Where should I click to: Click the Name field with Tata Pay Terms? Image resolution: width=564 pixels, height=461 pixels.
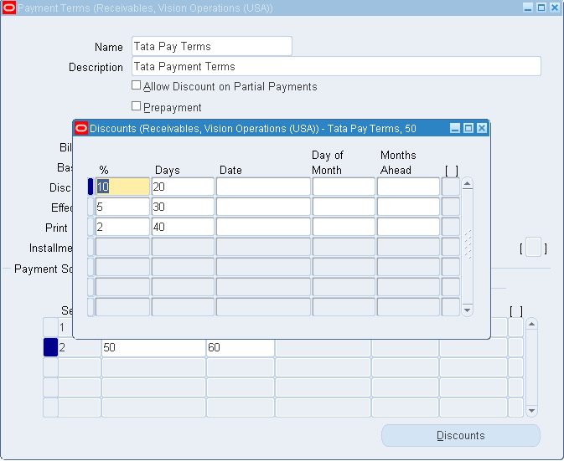[211, 47]
